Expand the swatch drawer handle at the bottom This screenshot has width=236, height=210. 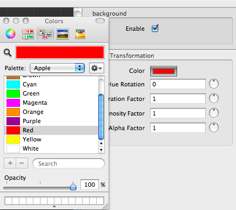click(x=54, y=207)
